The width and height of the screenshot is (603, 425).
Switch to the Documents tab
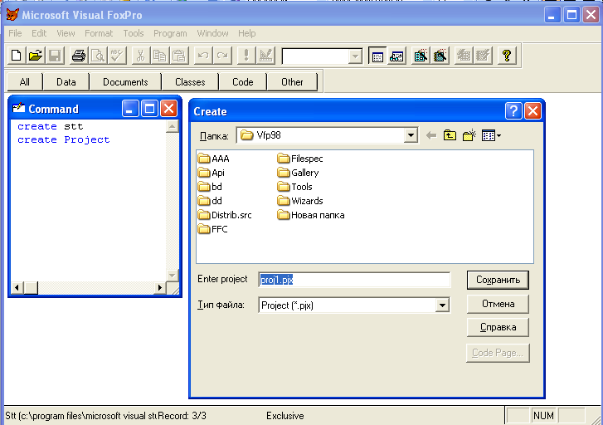click(125, 82)
